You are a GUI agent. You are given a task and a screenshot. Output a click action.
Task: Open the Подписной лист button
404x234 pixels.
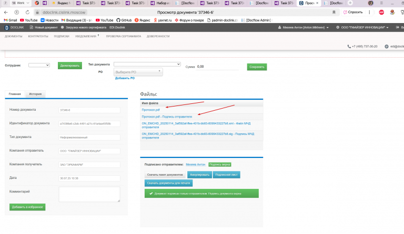tap(227, 175)
